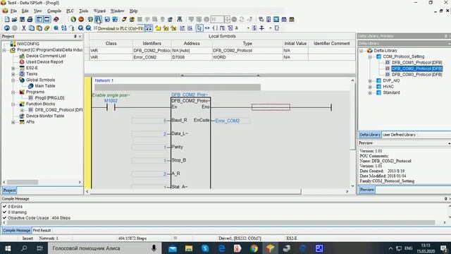Select the arrow selection tool
Screen dimensions: 451x254
pos(199,28)
